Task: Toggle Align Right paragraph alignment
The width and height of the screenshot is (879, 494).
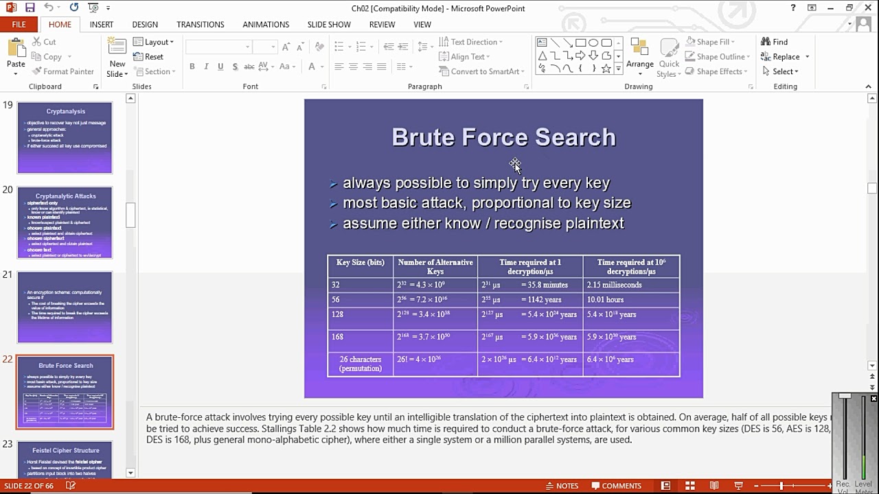Action: 367,67
